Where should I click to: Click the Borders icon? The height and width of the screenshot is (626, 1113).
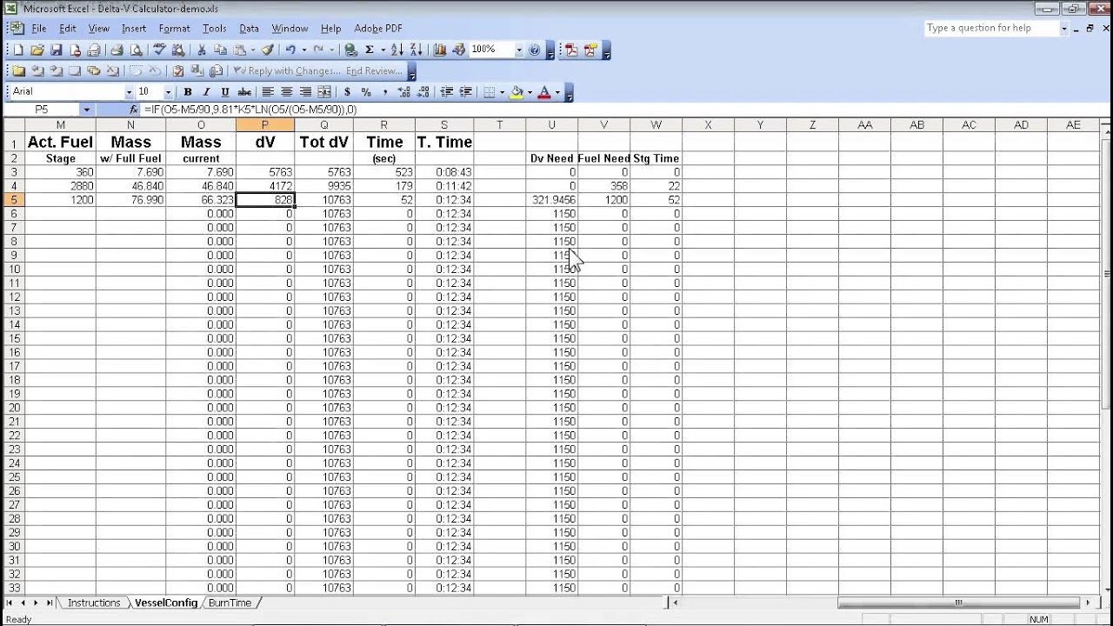[x=489, y=92]
